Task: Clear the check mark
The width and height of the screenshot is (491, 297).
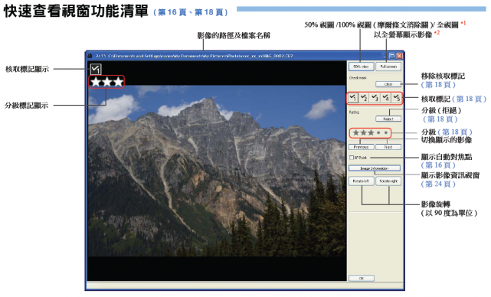Action: [388, 84]
